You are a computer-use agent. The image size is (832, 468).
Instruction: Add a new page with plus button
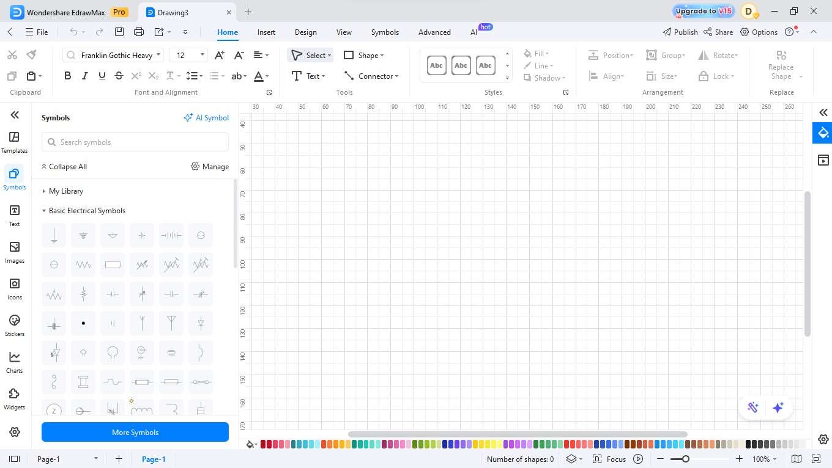click(x=119, y=459)
